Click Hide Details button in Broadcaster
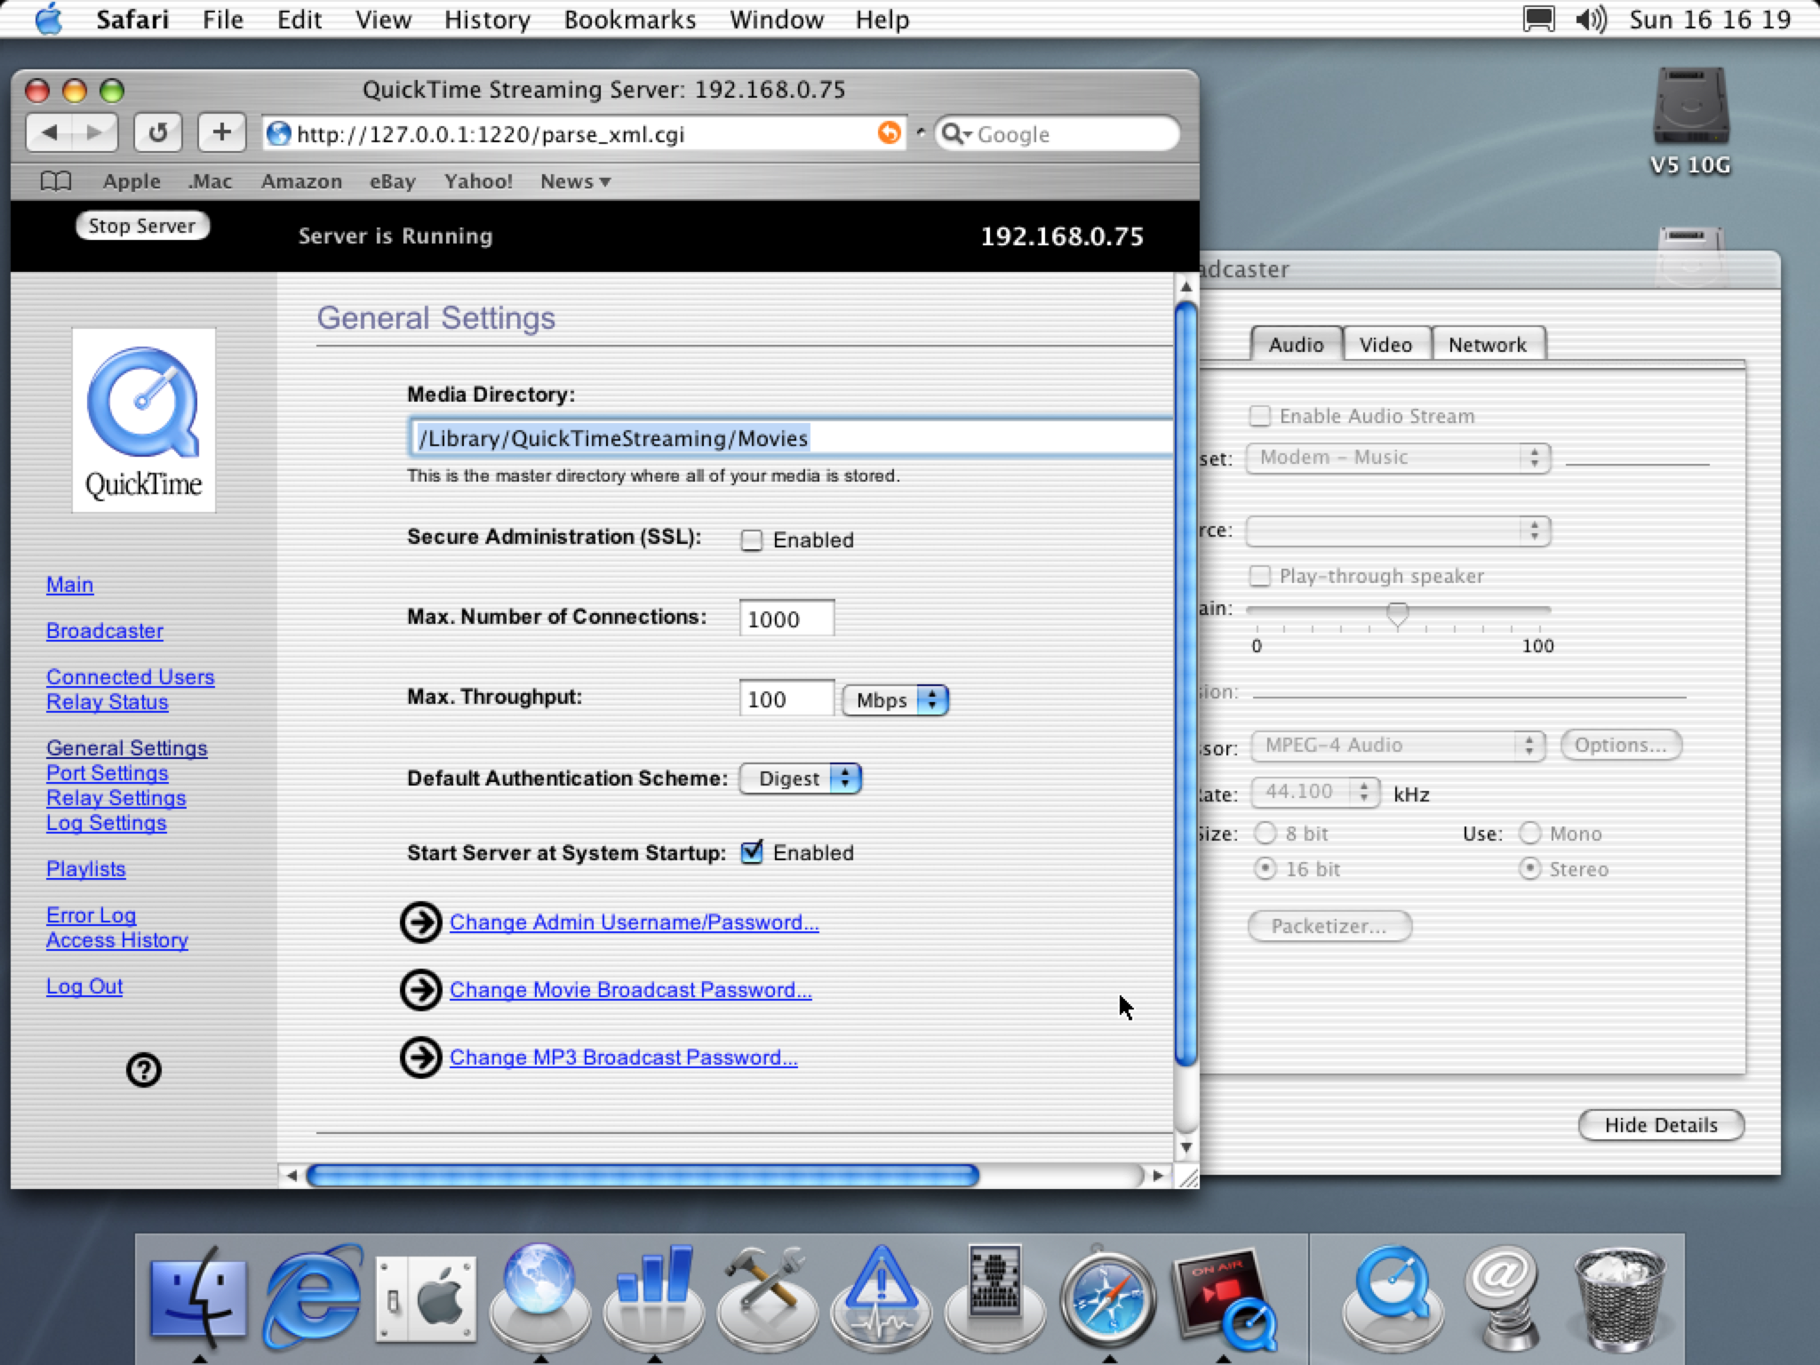1820x1365 pixels. pyautogui.click(x=1661, y=1125)
